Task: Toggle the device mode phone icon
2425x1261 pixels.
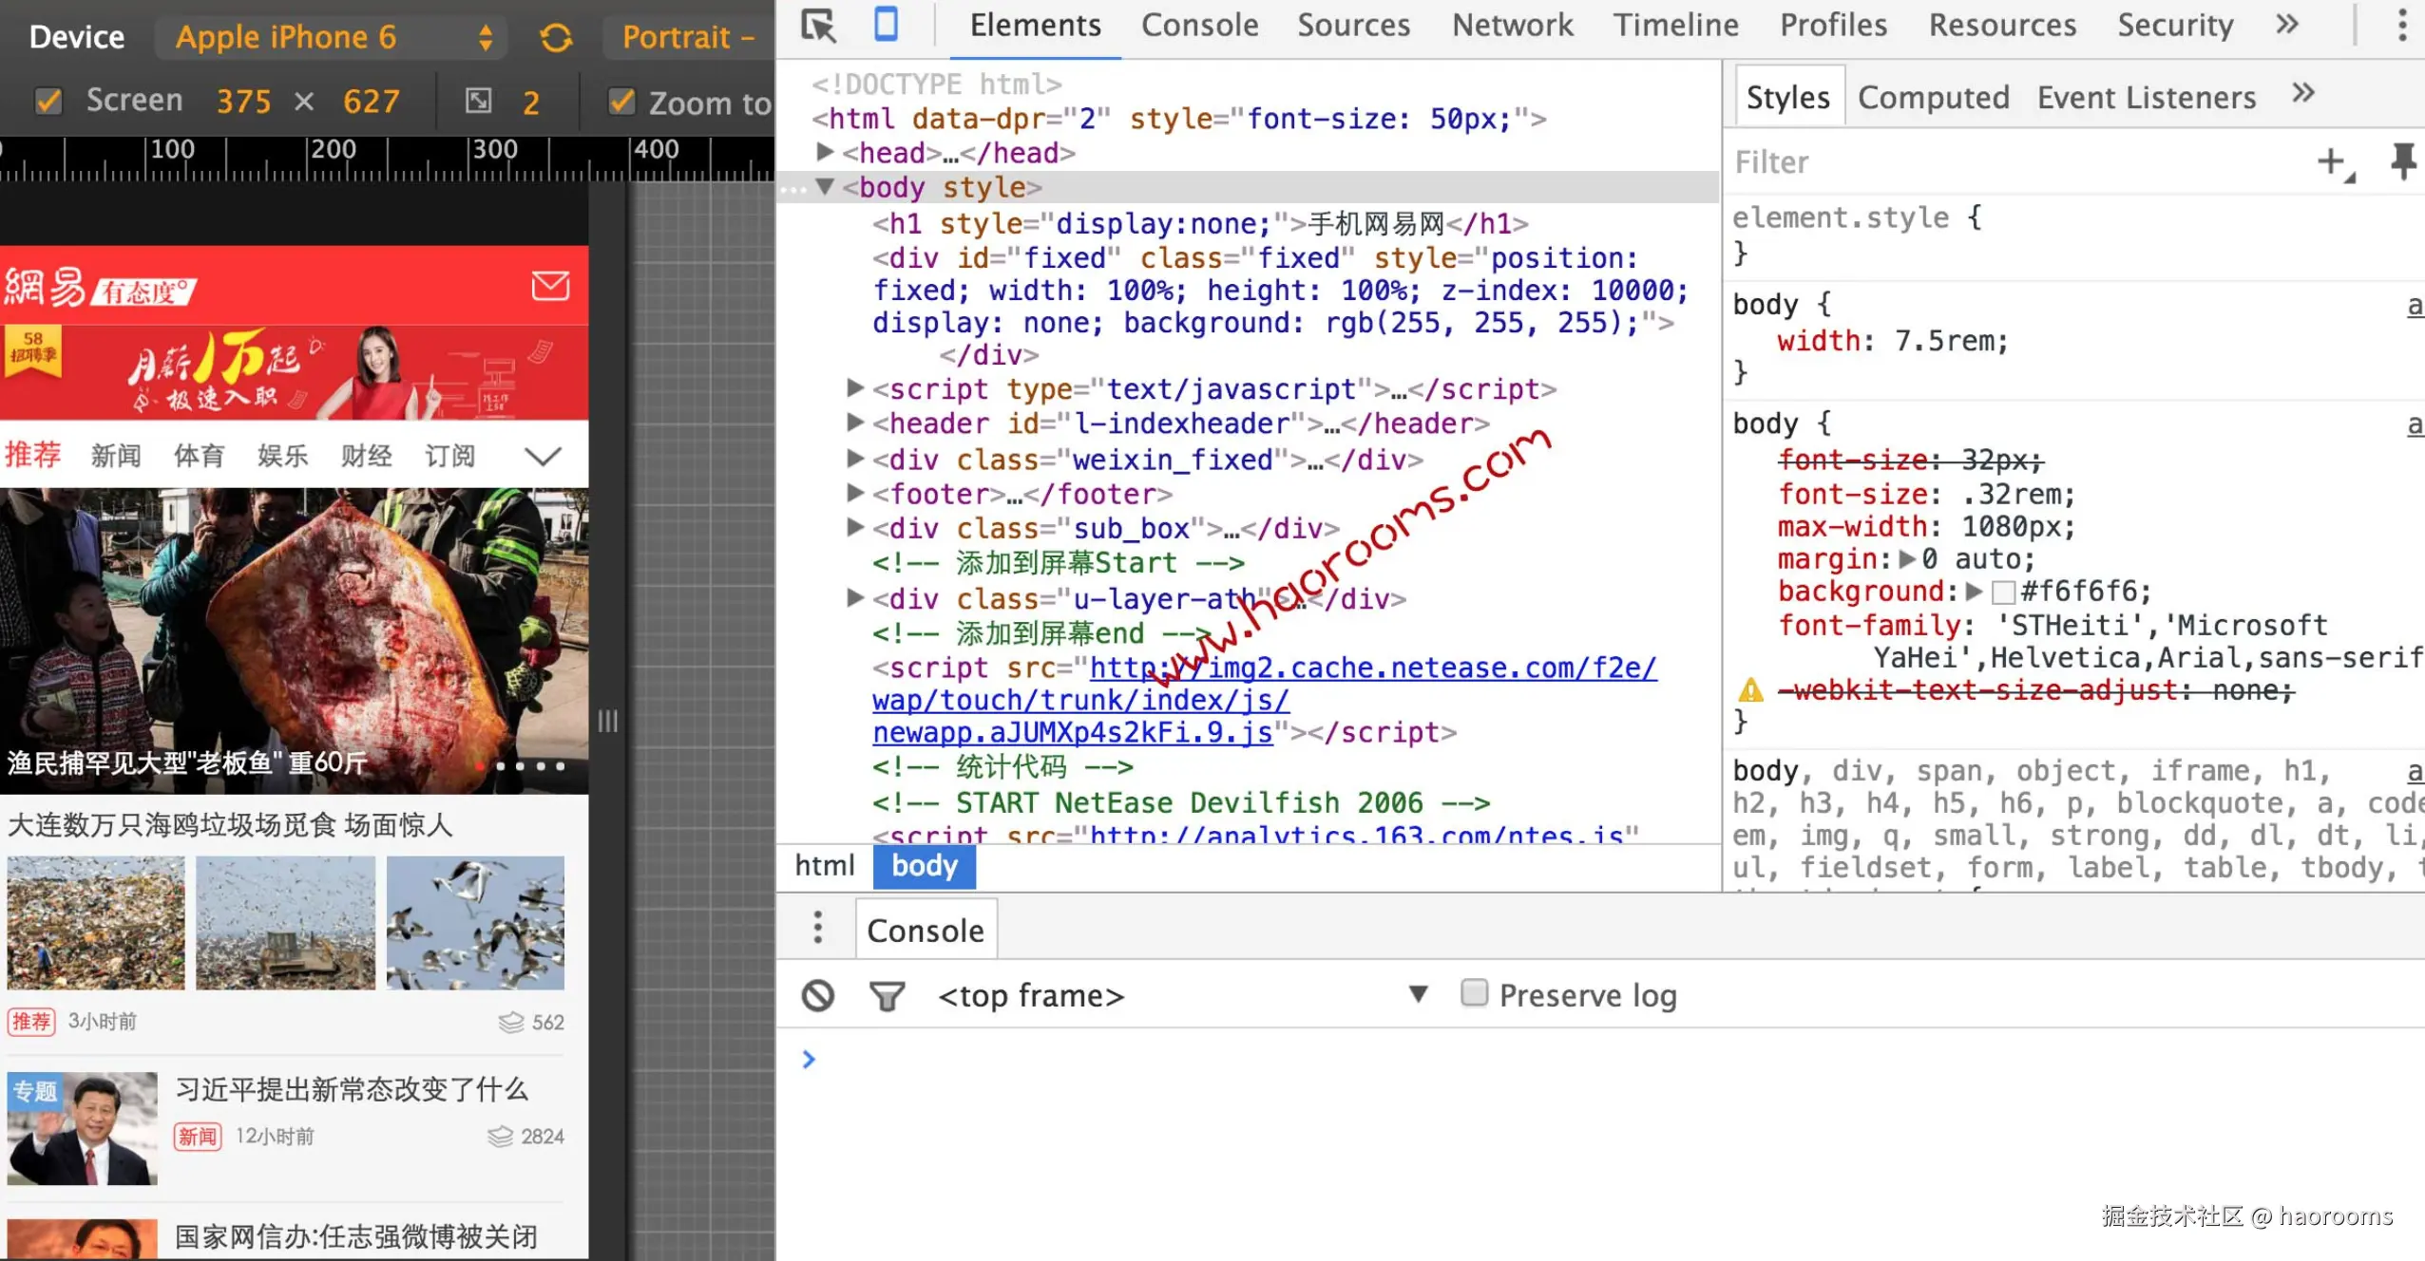Action: coord(886,25)
